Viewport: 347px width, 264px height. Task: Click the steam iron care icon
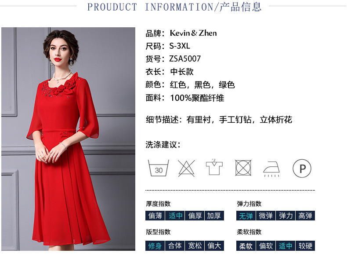pos(271,169)
